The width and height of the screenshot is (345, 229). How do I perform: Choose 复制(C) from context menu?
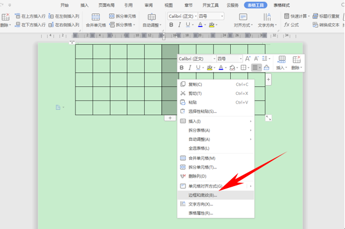(215, 84)
